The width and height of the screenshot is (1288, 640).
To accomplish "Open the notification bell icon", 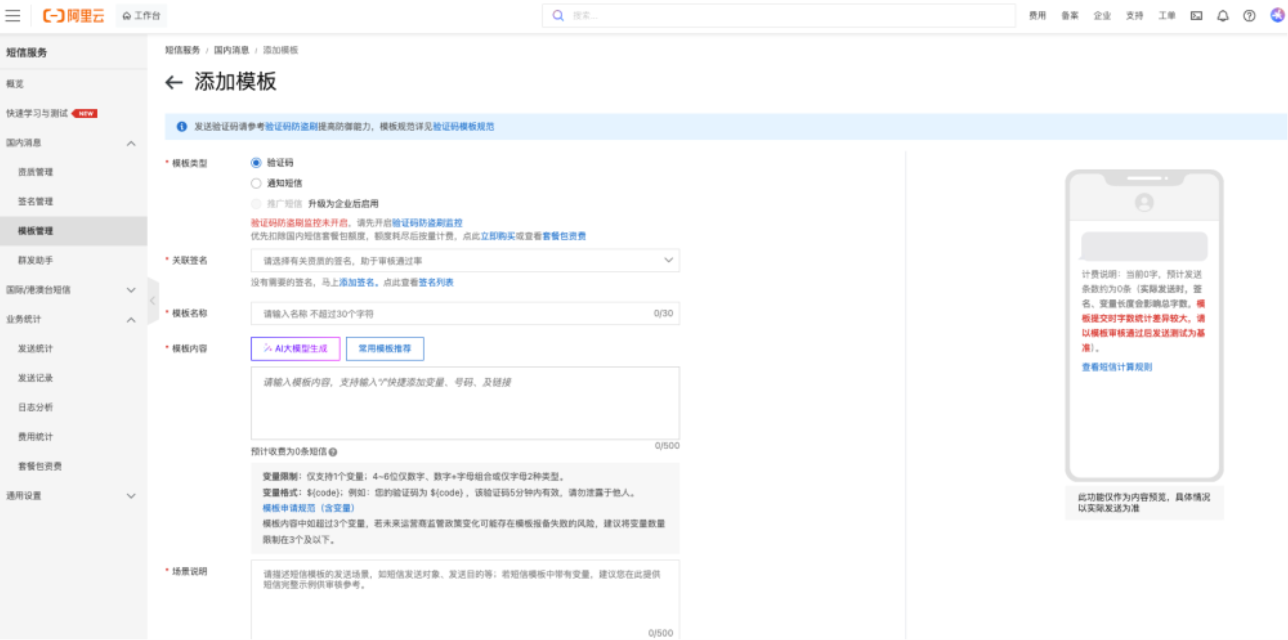I will click(x=1222, y=16).
